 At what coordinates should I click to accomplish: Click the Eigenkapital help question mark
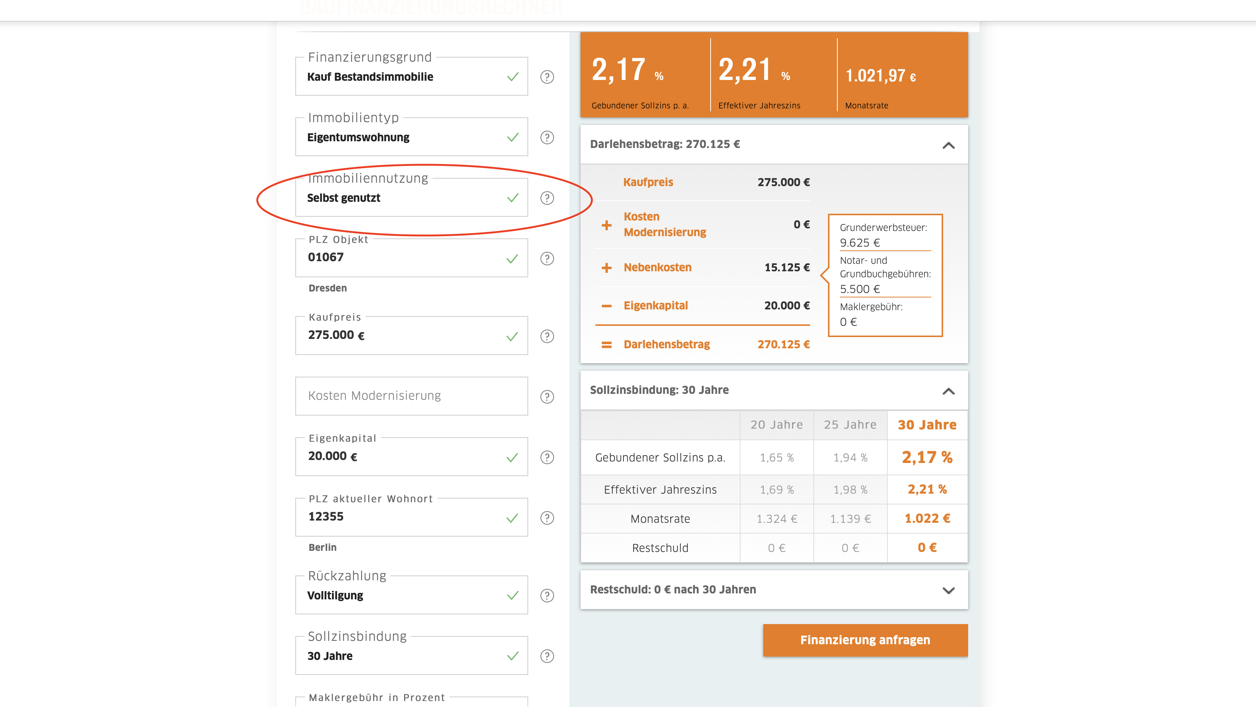547,457
